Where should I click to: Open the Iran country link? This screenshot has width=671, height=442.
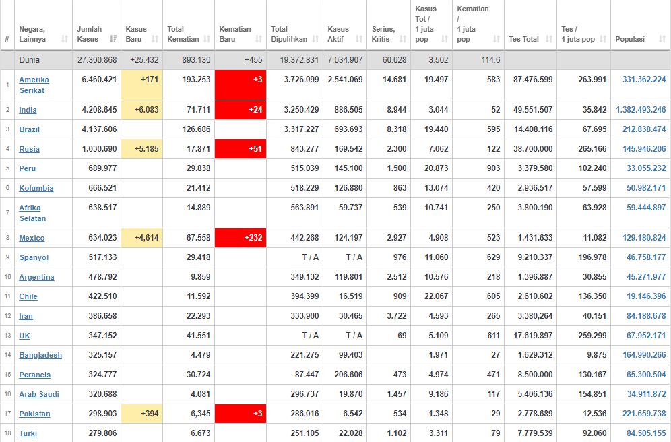click(26, 316)
